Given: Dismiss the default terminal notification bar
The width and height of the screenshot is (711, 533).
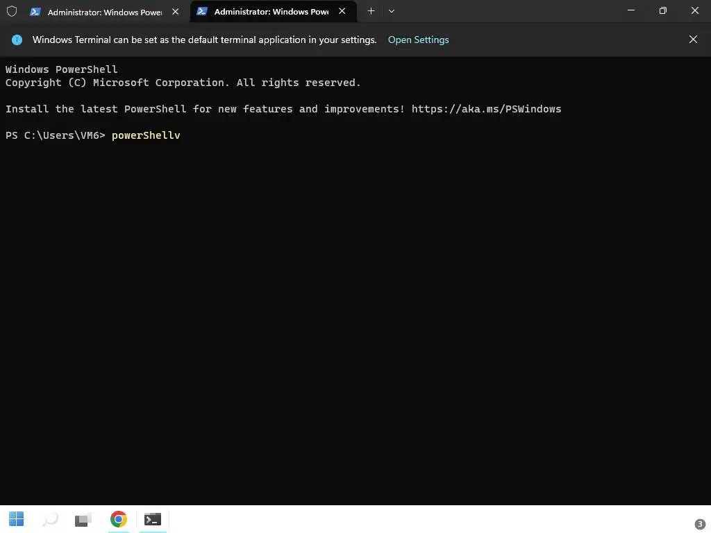Looking at the screenshot, I should (693, 40).
